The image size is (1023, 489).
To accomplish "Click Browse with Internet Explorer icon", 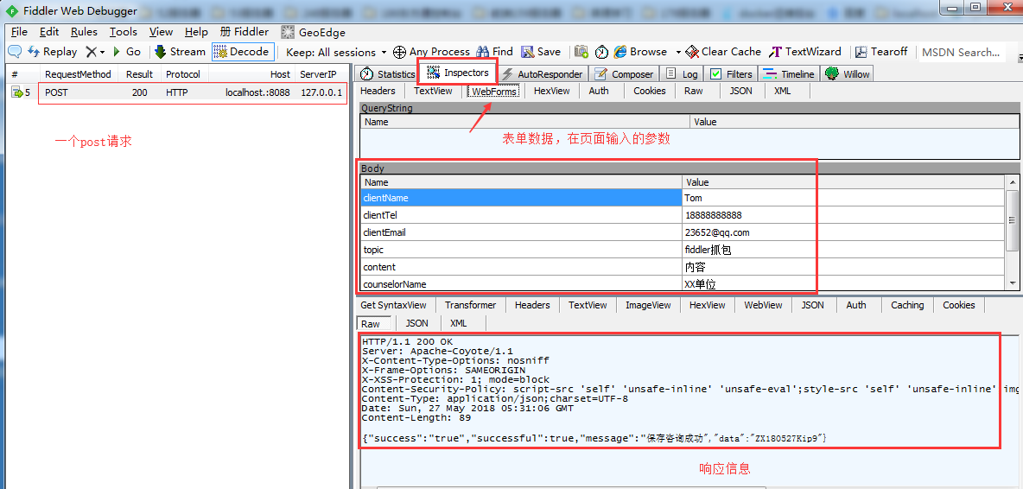I will (640, 52).
